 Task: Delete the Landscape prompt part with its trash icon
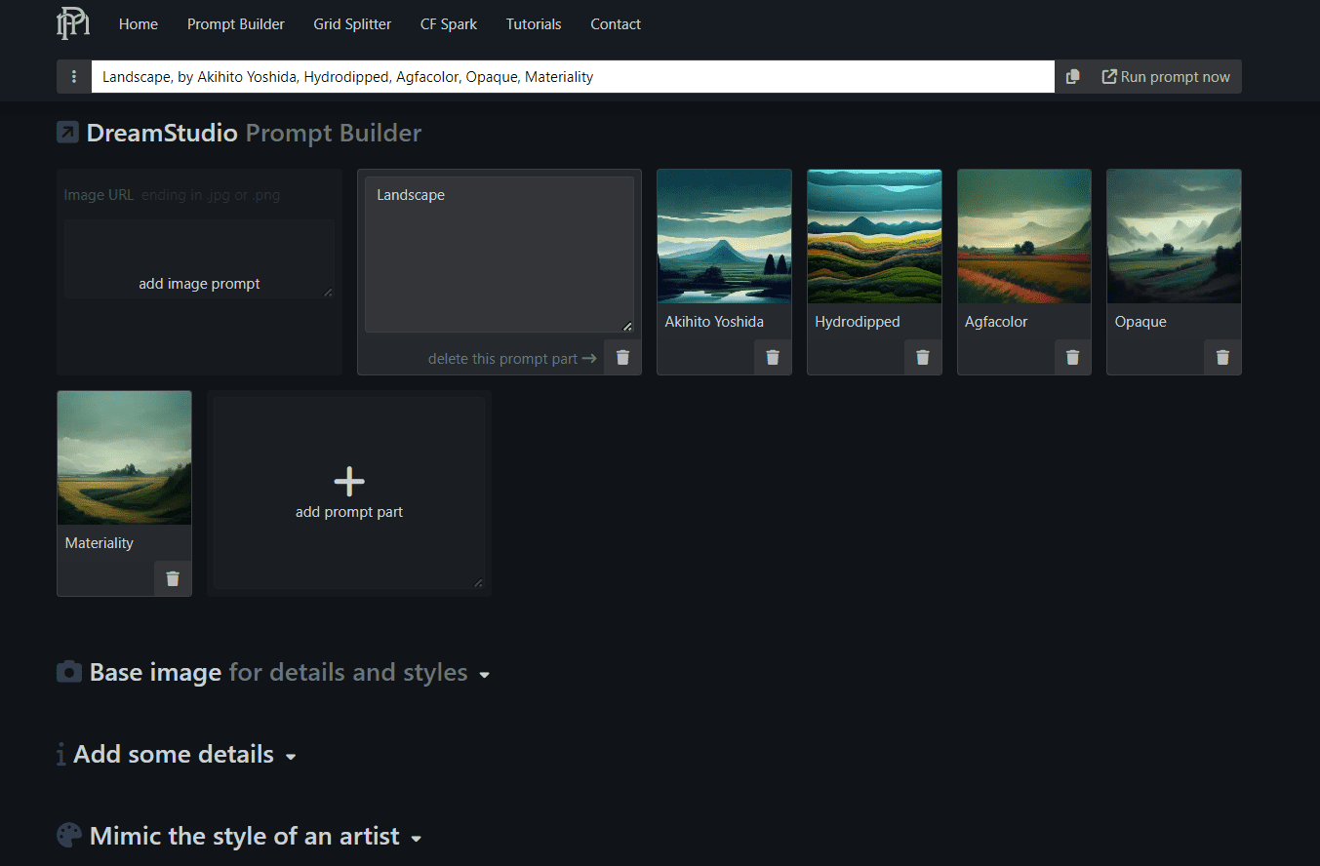click(x=621, y=357)
